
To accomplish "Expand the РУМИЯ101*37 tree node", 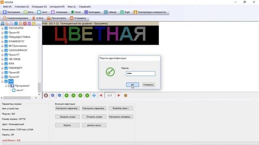I will pos(2,41).
